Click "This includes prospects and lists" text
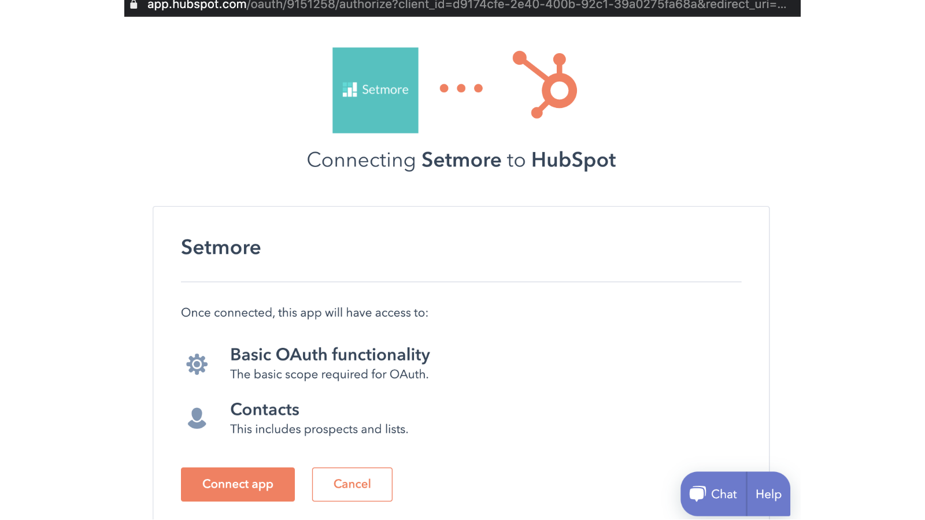The width and height of the screenshot is (925, 520). point(319,429)
